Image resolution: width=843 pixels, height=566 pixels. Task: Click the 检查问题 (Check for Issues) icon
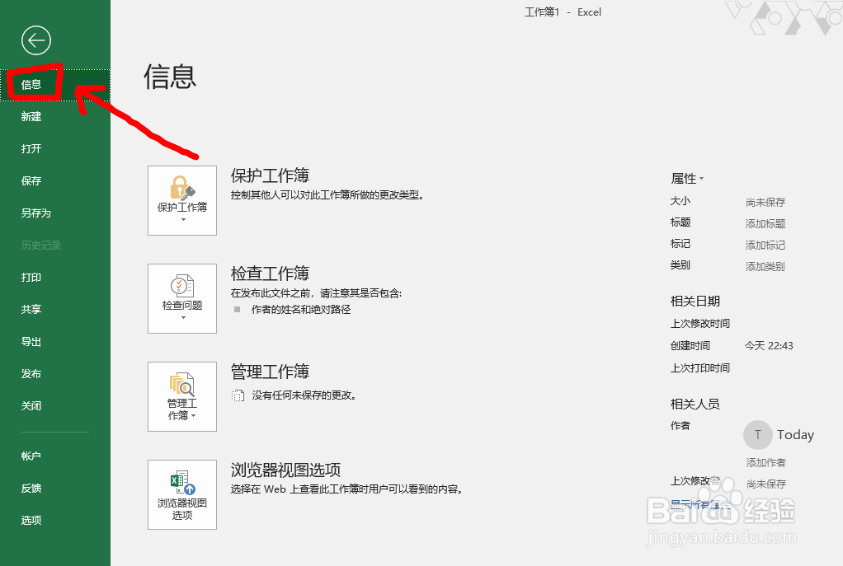point(181,293)
